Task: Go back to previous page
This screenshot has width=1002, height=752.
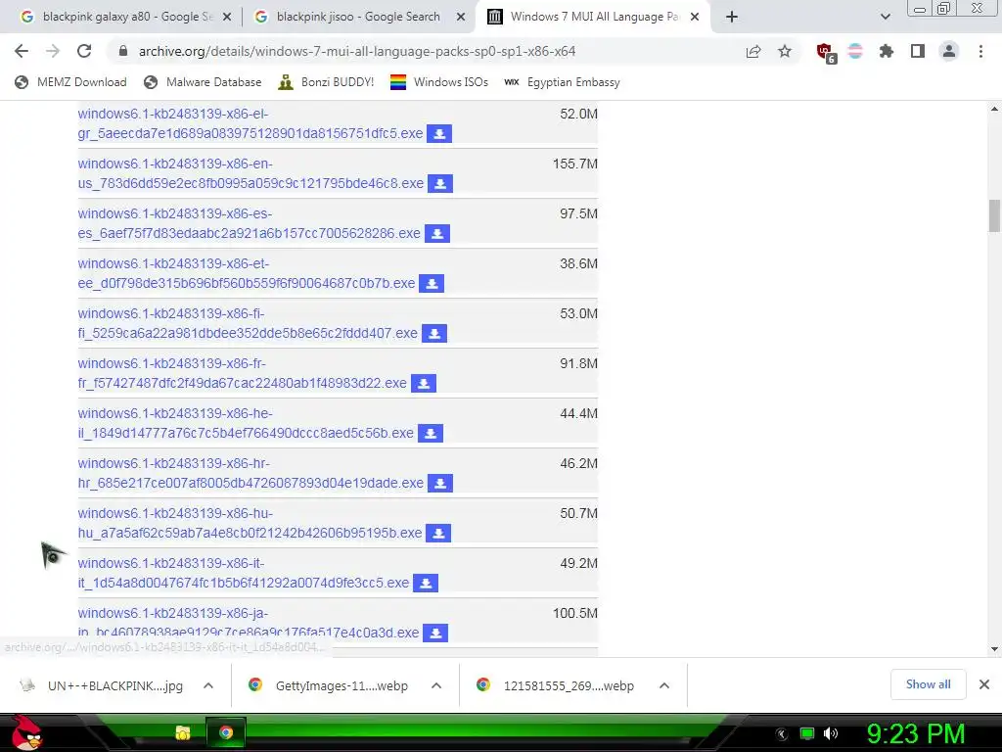Action: [22, 51]
